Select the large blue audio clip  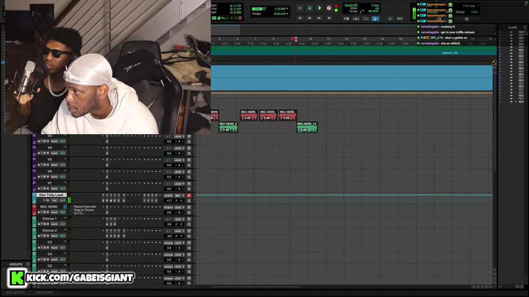[352, 78]
